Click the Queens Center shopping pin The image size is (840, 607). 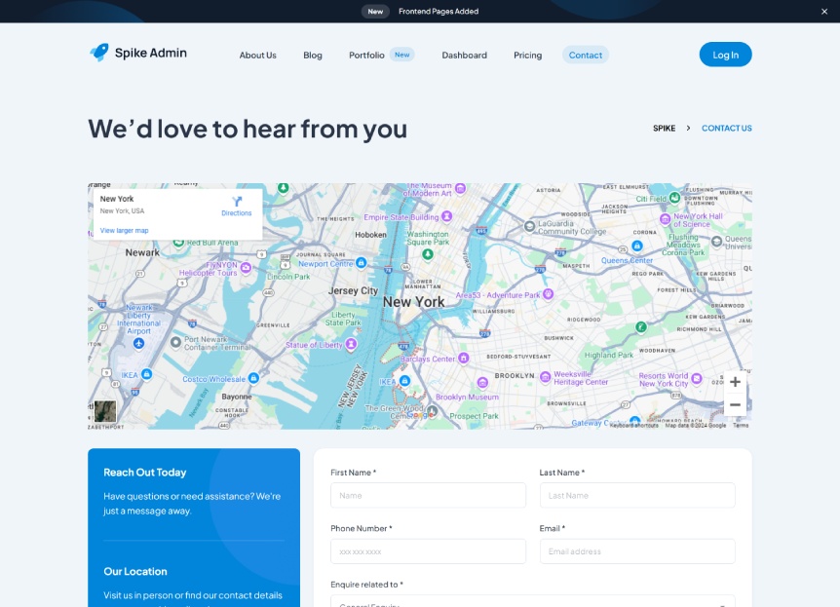pos(637,246)
